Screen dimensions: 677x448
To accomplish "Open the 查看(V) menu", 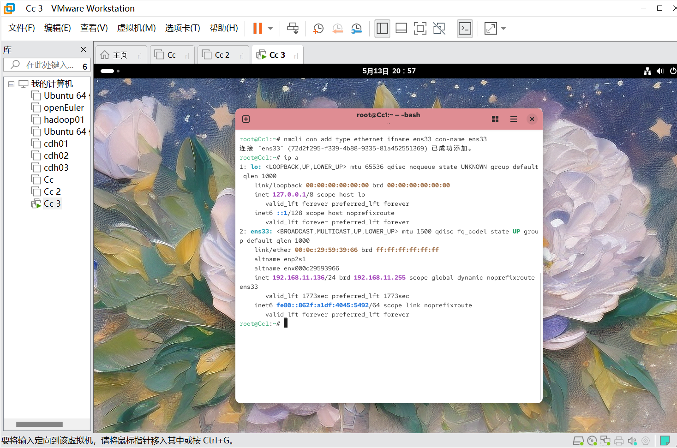I will pos(94,28).
